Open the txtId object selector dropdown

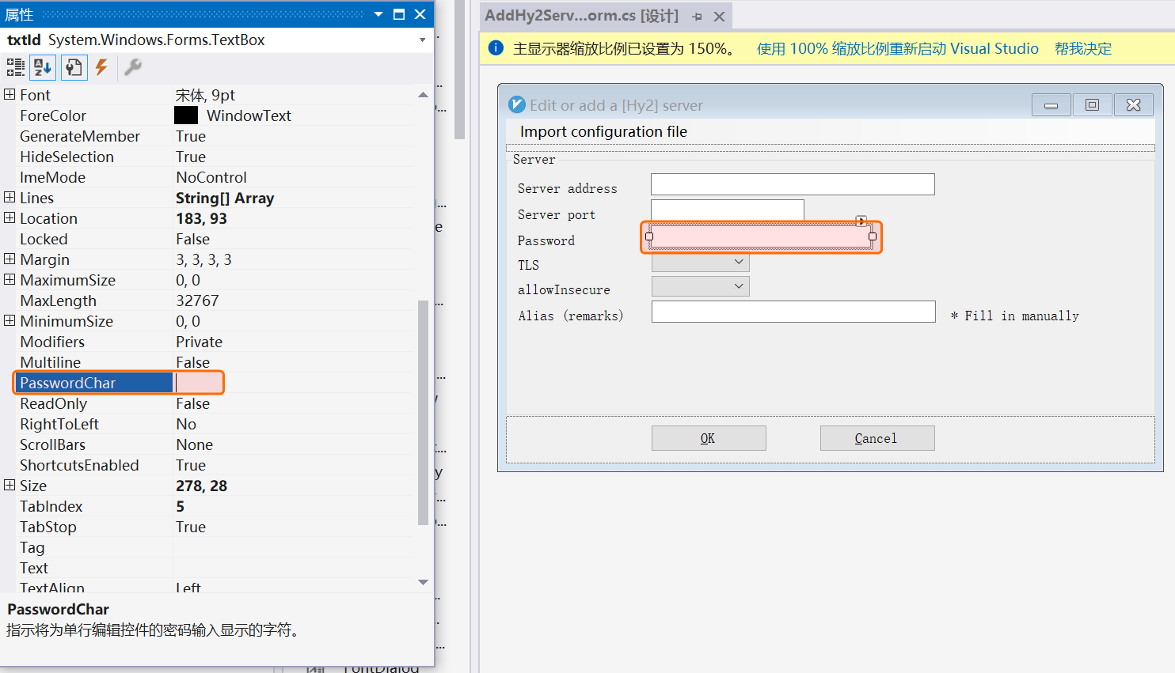click(422, 40)
